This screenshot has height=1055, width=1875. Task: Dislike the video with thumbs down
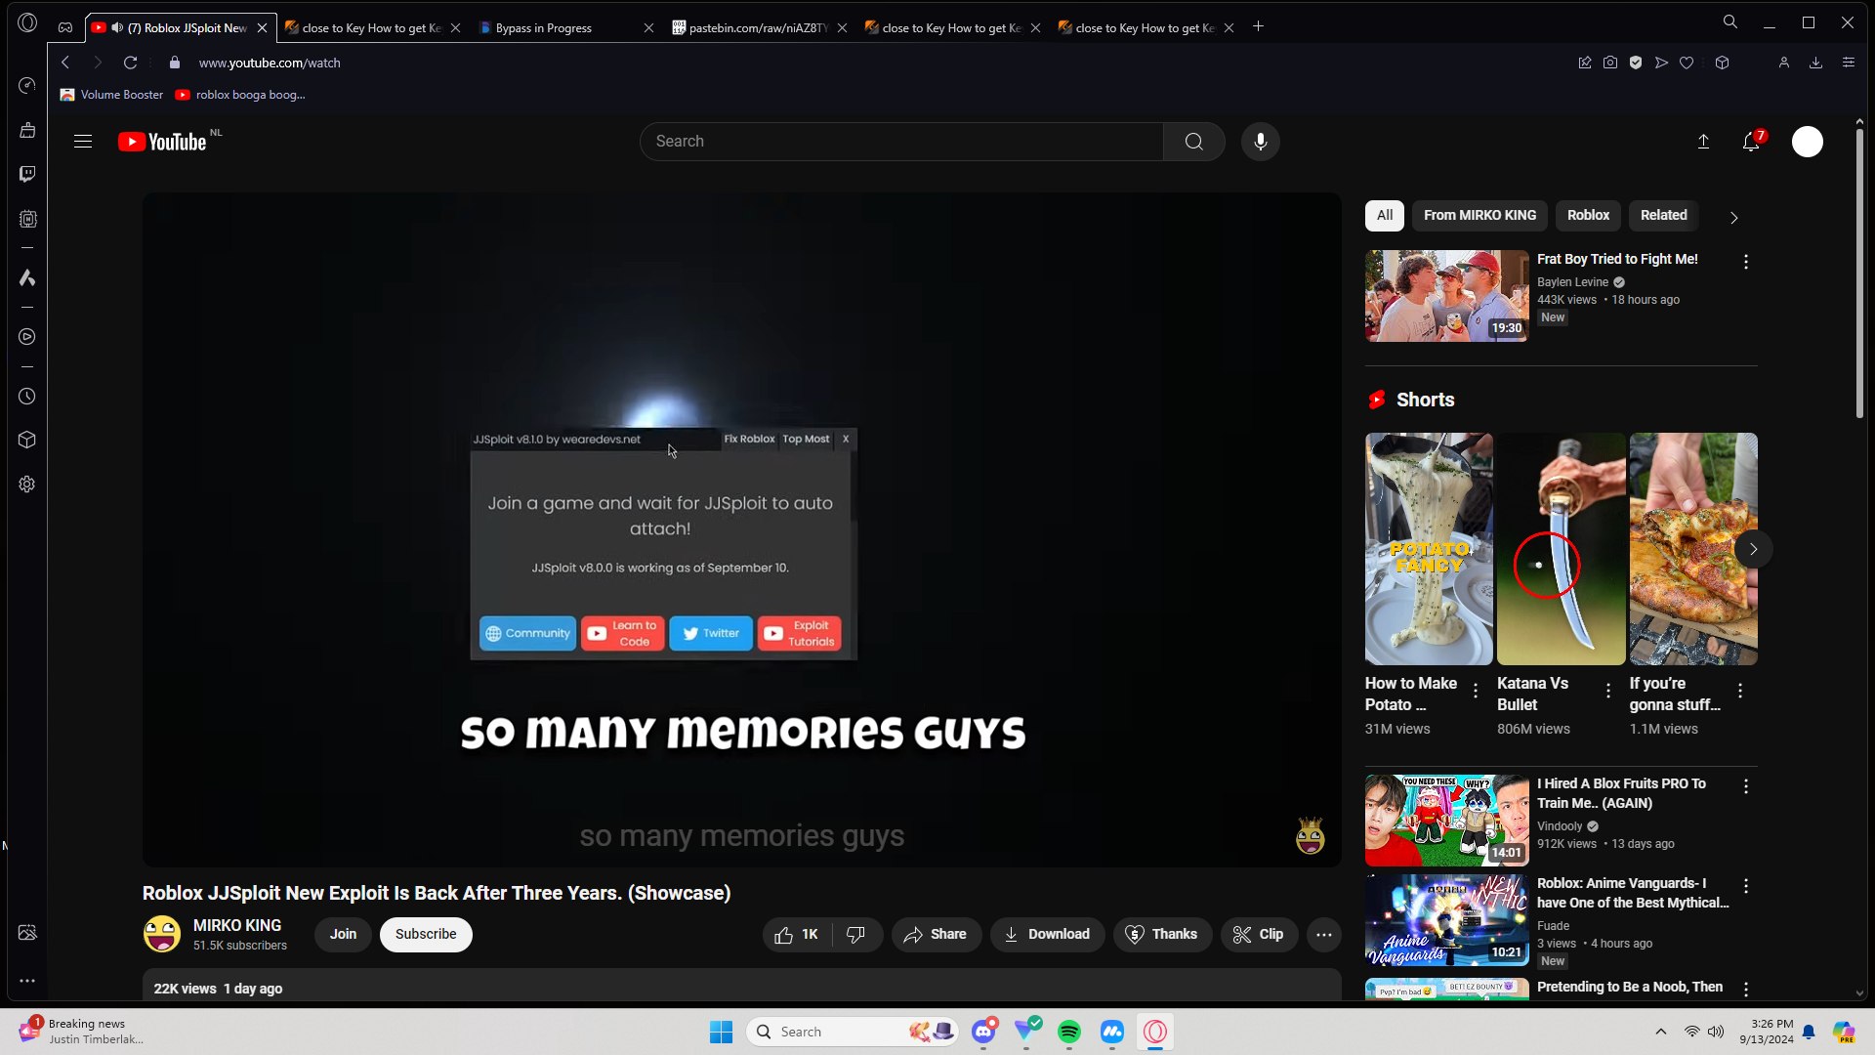[x=856, y=935]
